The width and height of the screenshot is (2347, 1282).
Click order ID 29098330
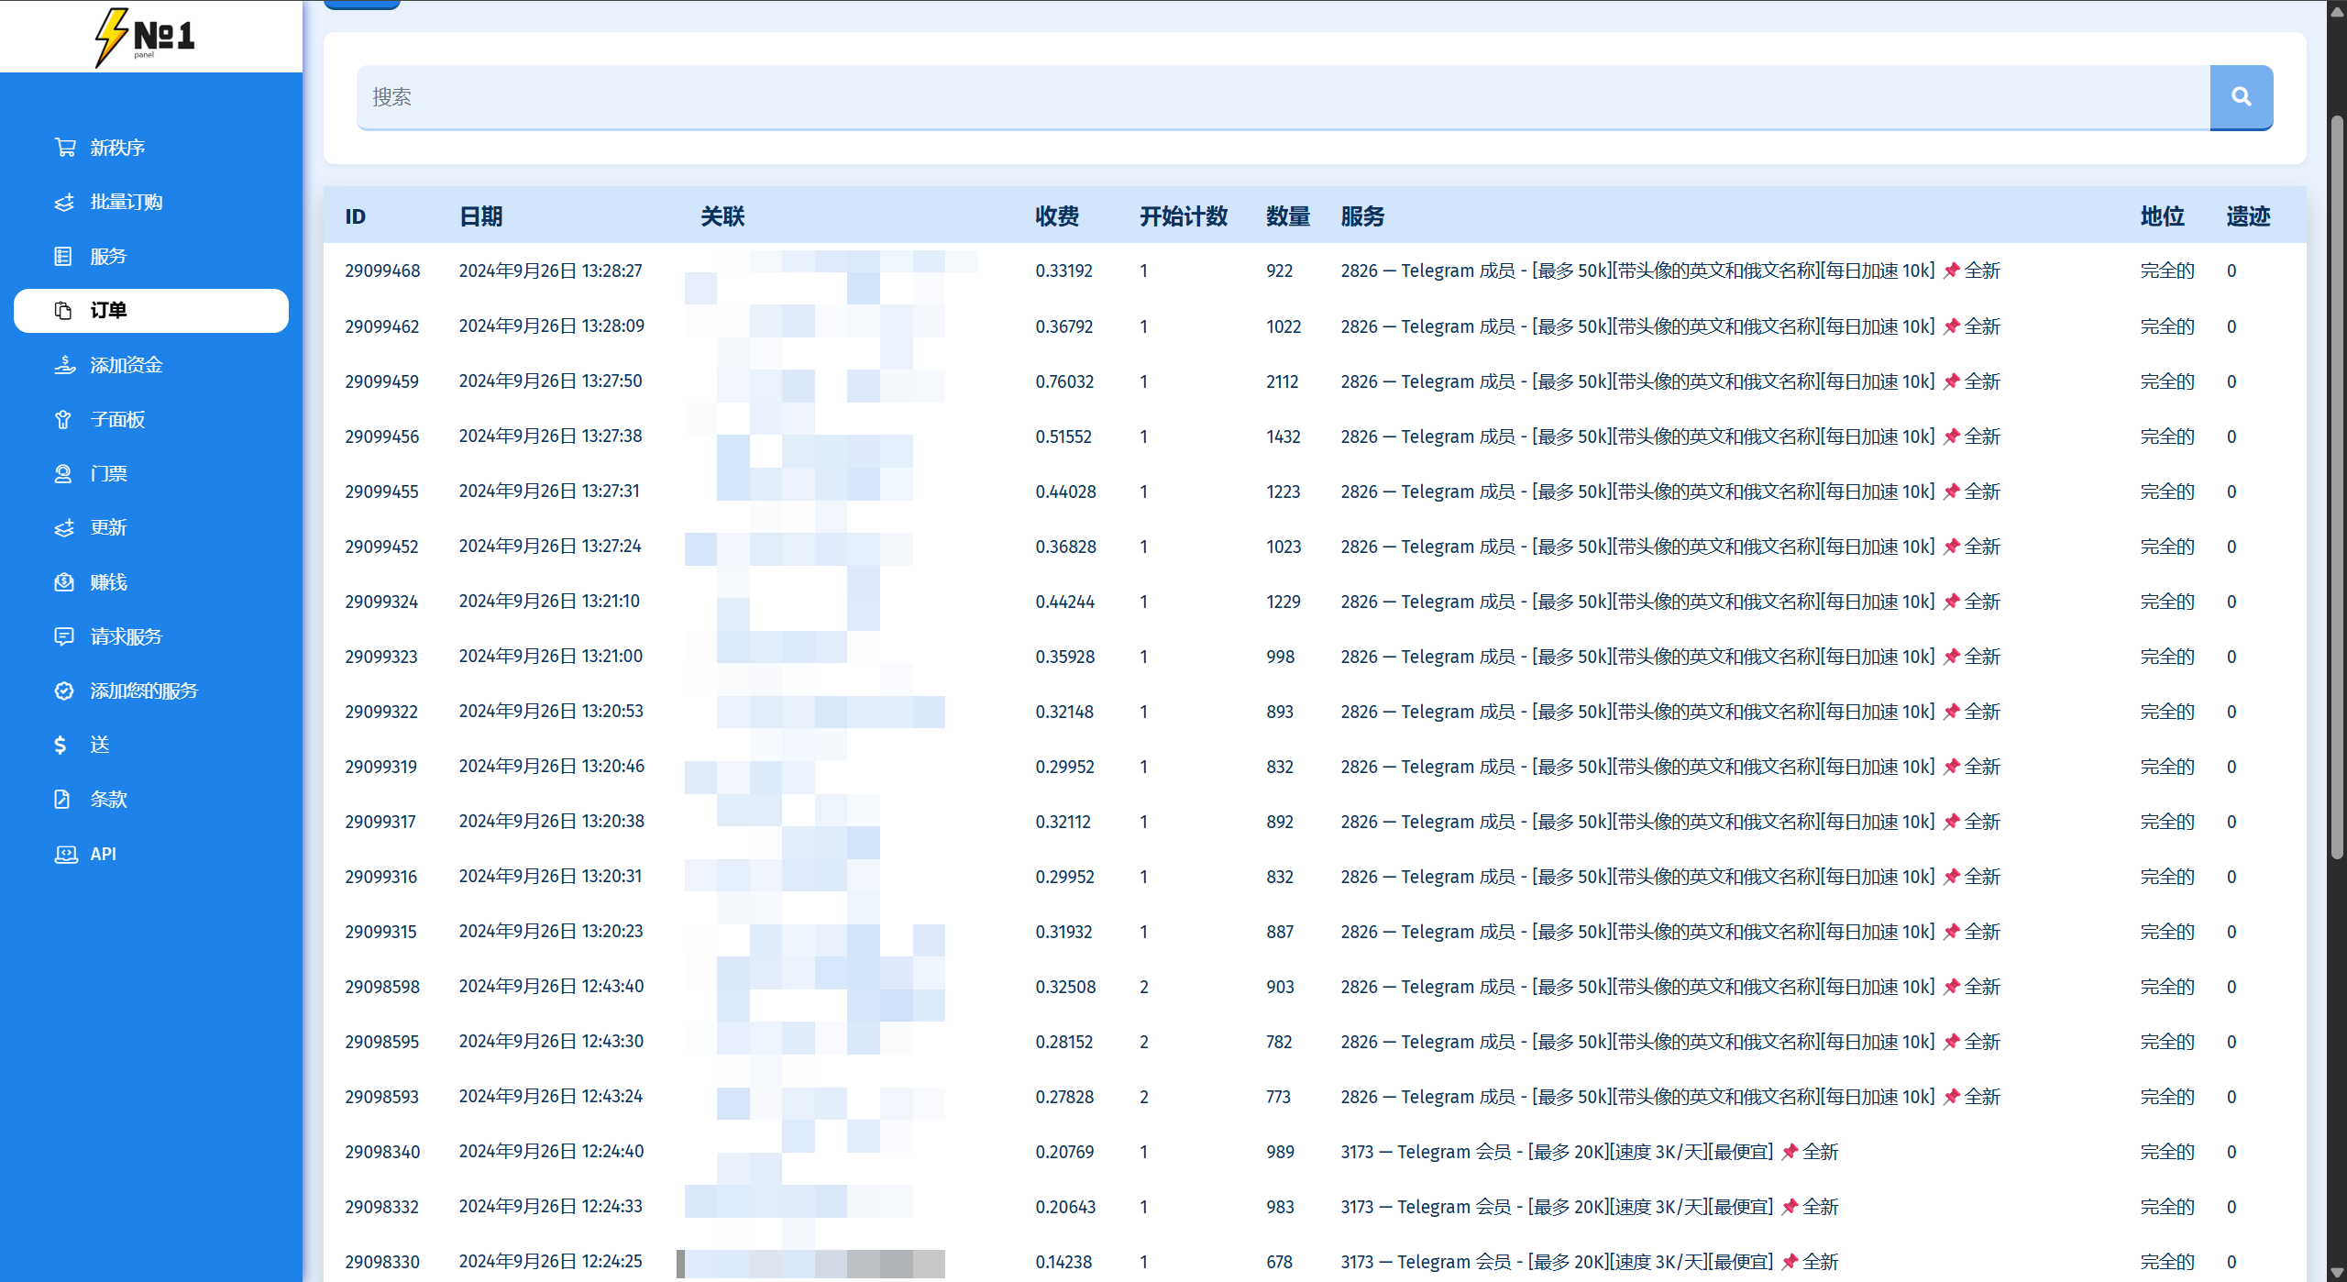382,1262
